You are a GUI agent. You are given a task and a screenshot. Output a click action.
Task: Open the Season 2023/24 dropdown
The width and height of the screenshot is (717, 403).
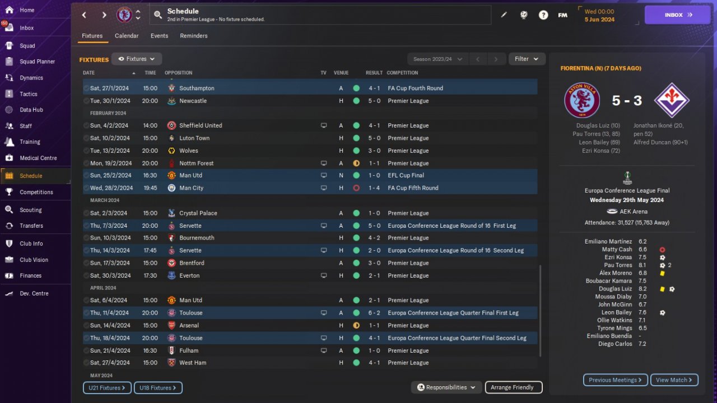[x=438, y=59]
